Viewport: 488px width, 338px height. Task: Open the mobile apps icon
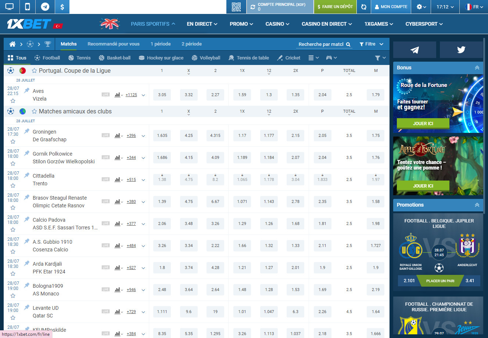tap(27, 7)
